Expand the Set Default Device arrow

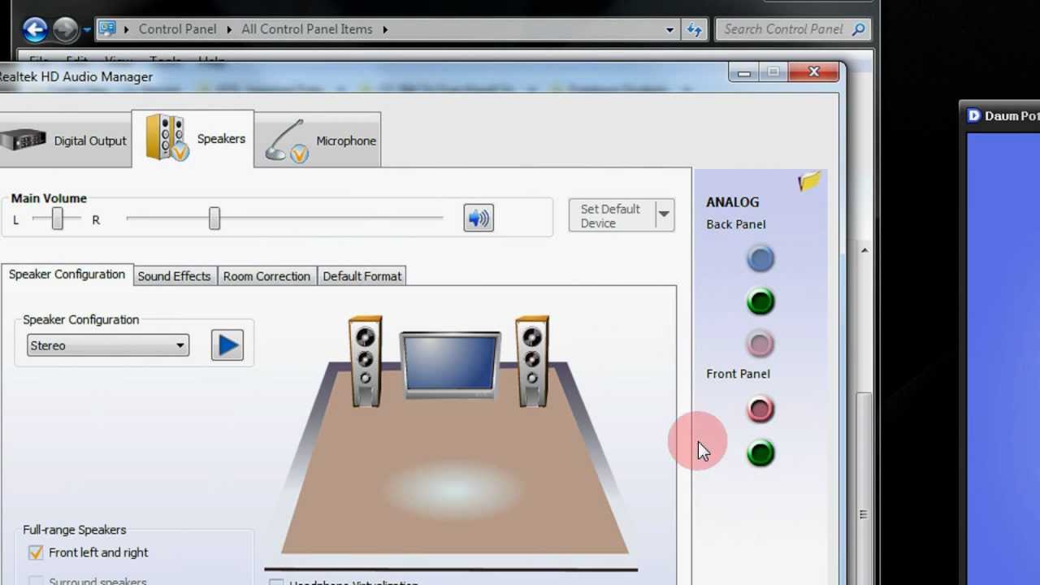pyautogui.click(x=664, y=215)
